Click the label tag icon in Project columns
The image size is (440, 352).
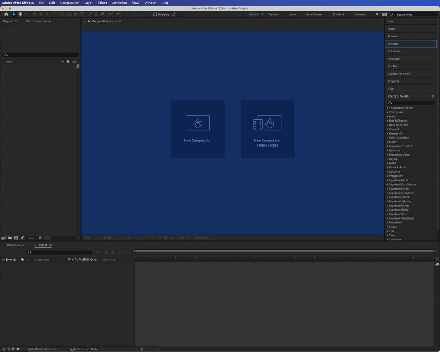click(x=68, y=61)
